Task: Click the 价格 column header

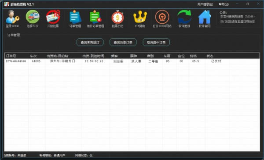Action: pos(193,56)
